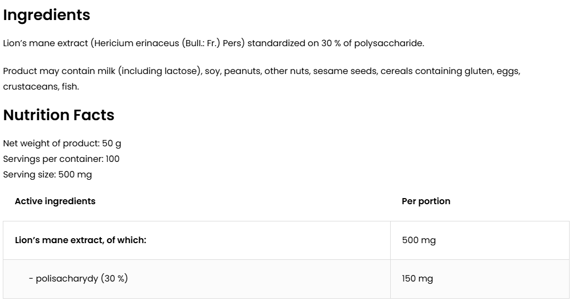Click the '150 mg' table cell
Image resolution: width=573 pixels, height=301 pixels.
coord(417,278)
